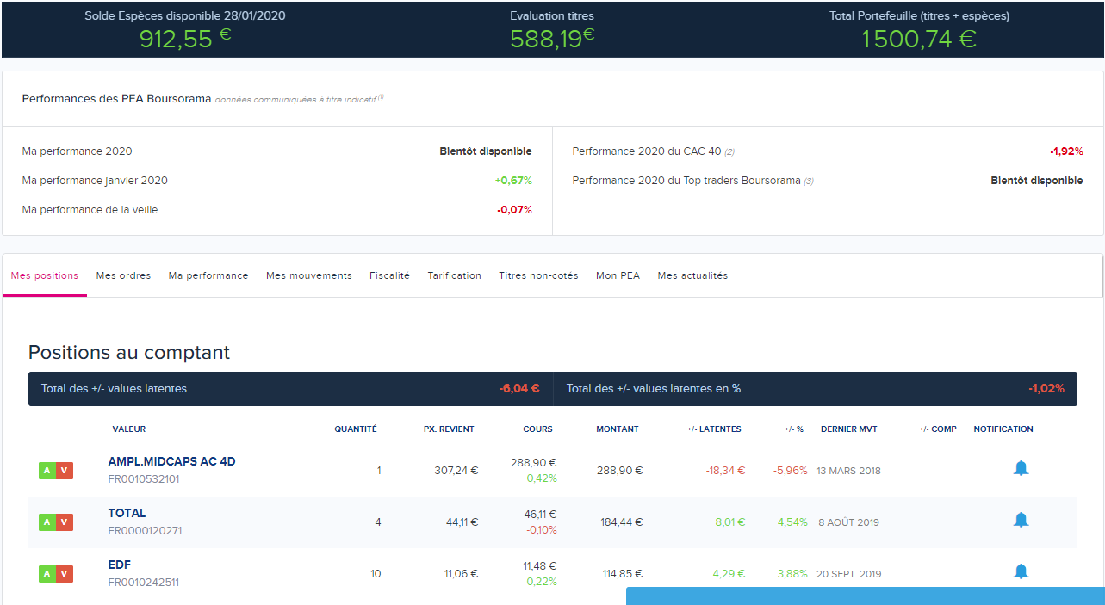
Task: Click green A buy button for TOTAL
Action: tap(47, 522)
